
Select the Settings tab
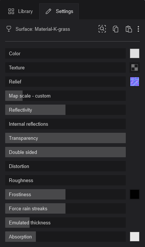click(59, 11)
